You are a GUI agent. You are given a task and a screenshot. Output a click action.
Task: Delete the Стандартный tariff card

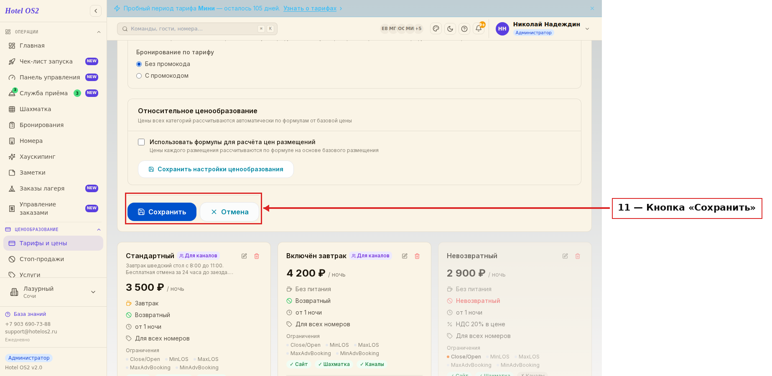click(257, 256)
